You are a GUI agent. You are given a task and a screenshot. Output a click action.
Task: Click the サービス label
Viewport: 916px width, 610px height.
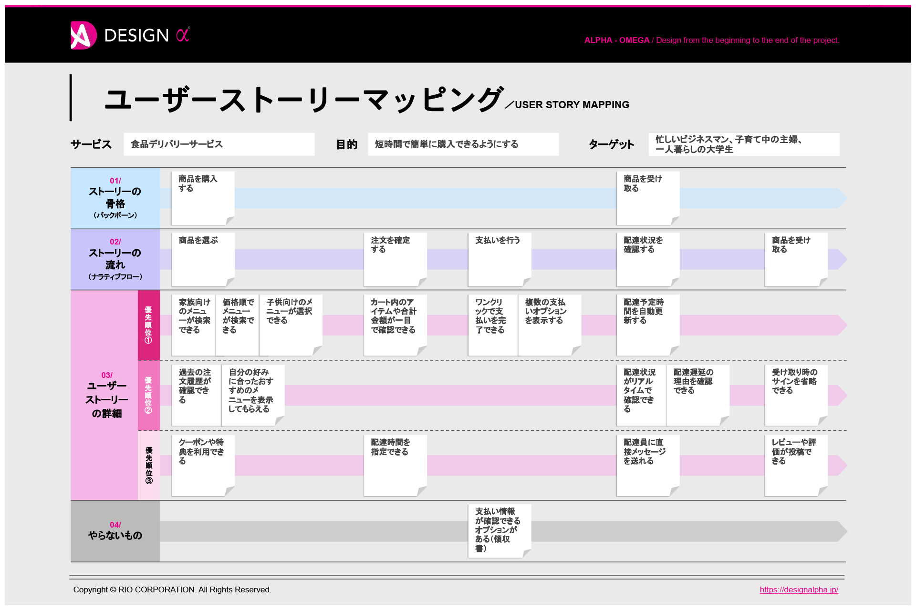coord(91,144)
